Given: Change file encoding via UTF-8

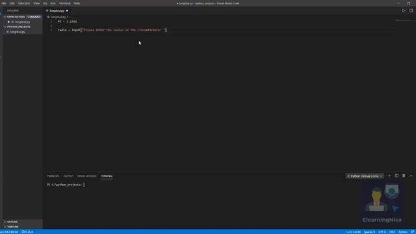Looking at the screenshot, I should tap(382, 232).
